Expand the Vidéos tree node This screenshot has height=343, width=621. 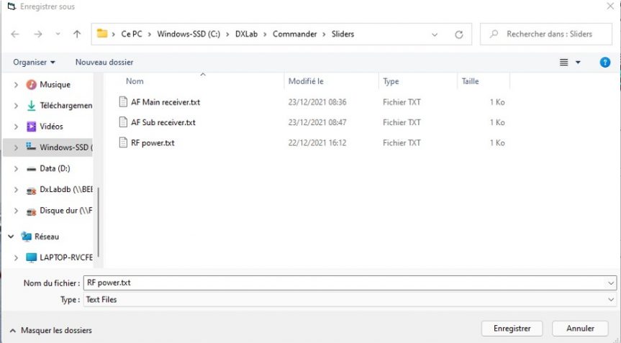(16, 127)
